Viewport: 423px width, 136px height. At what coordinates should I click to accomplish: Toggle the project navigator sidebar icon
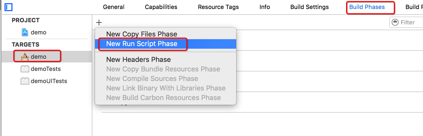coord(8,7)
